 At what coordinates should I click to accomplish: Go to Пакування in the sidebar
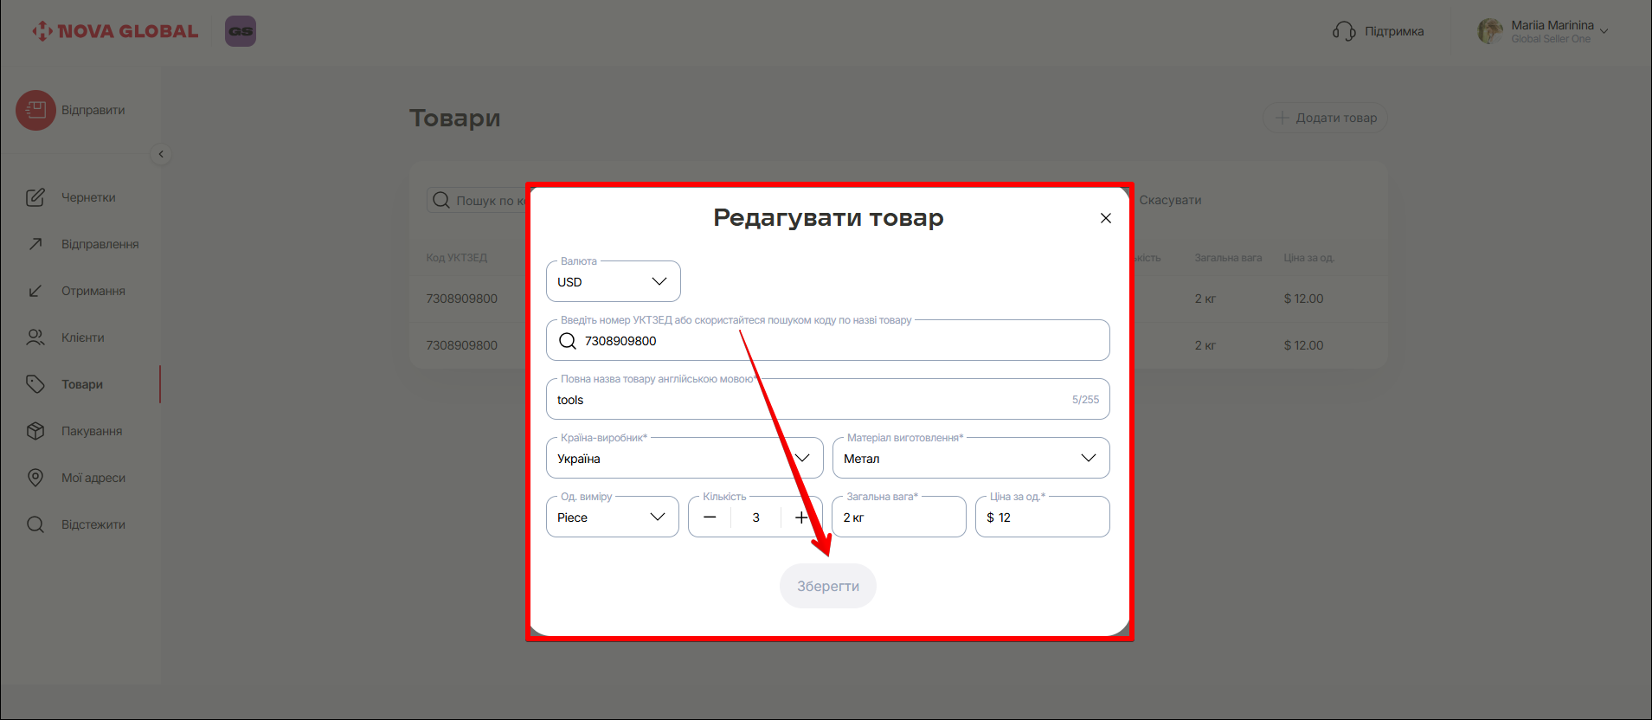(91, 431)
